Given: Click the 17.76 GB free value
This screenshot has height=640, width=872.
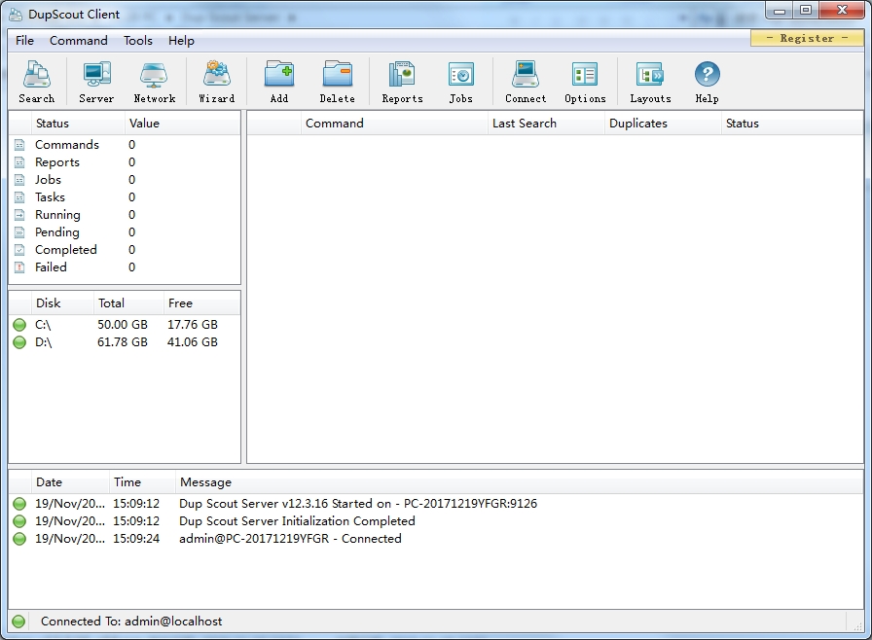Looking at the screenshot, I should click(193, 325).
